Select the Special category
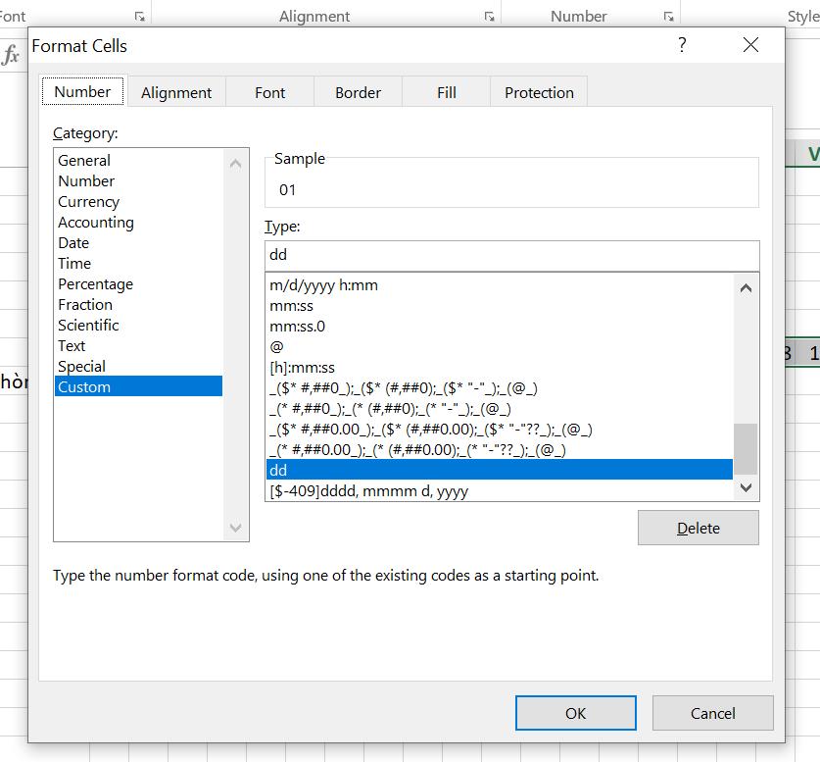 (x=138, y=367)
